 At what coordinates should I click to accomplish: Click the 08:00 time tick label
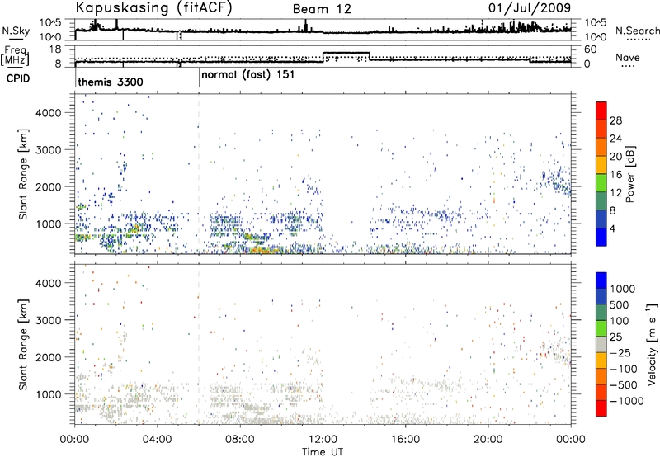pyautogui.click(x=240, y=440)
